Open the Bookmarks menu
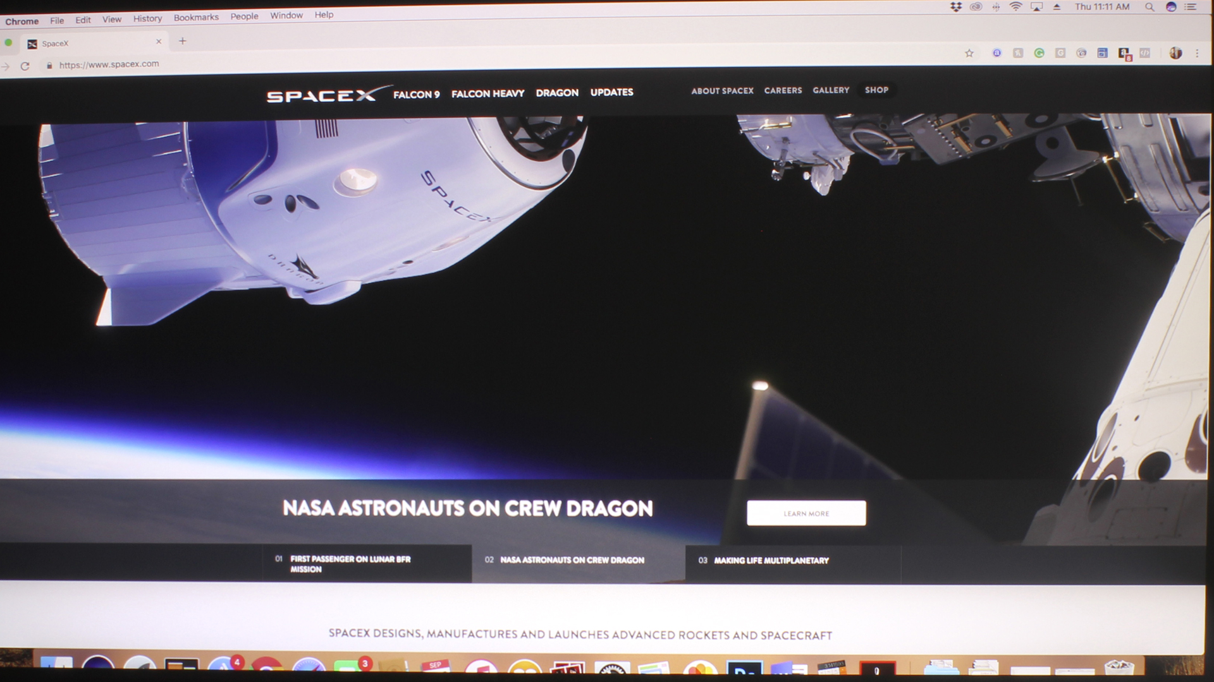1214x682 pixels. pos(196,17)
